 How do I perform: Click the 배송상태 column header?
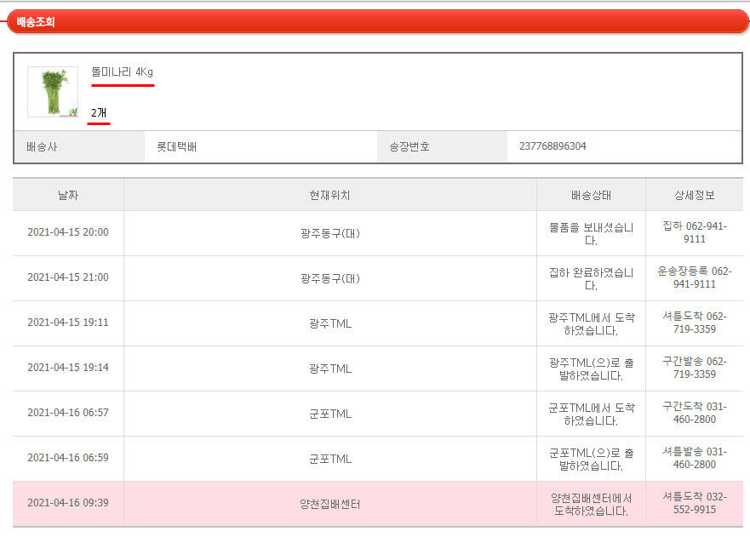pyautogui.click(x=591, y=195)
